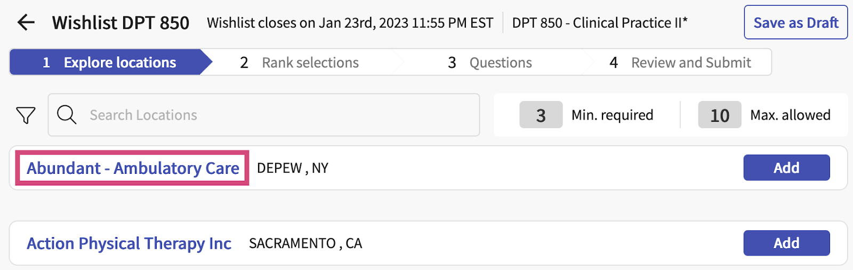Focus the Search Locations field
Image resolution: width=853 pixels, height=270 pixels.
pos(277,115)
